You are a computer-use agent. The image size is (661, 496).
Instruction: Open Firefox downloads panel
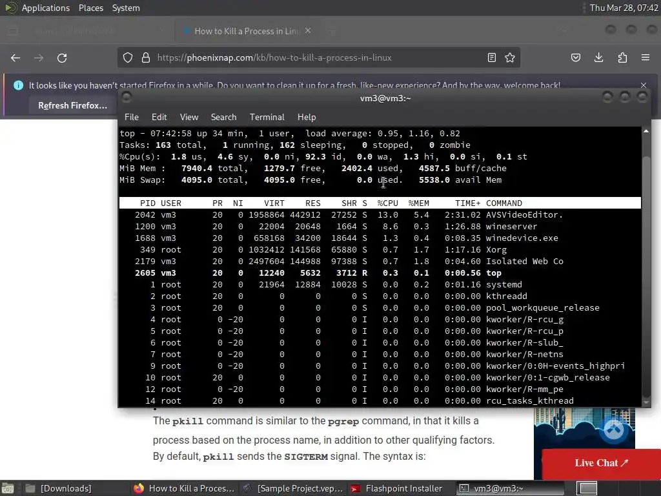pyautogui.click(x=598, y=57)
